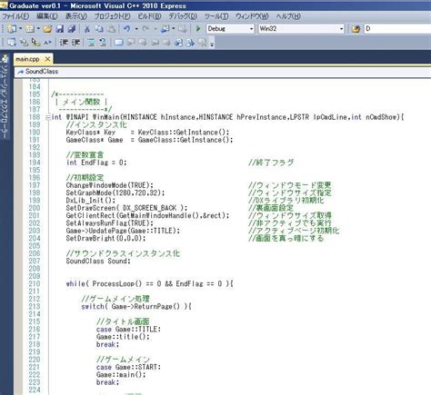Open the ヘルプ(H) menu
This screenshot has height=395, width=431.
288,16
